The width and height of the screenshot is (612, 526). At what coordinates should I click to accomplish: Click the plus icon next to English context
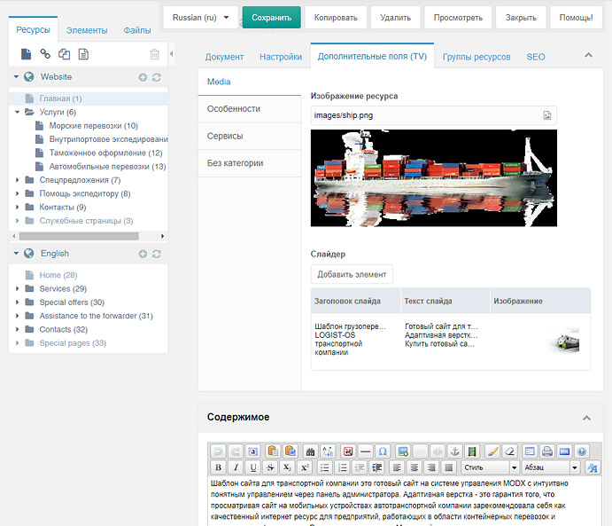click(143, 254)
